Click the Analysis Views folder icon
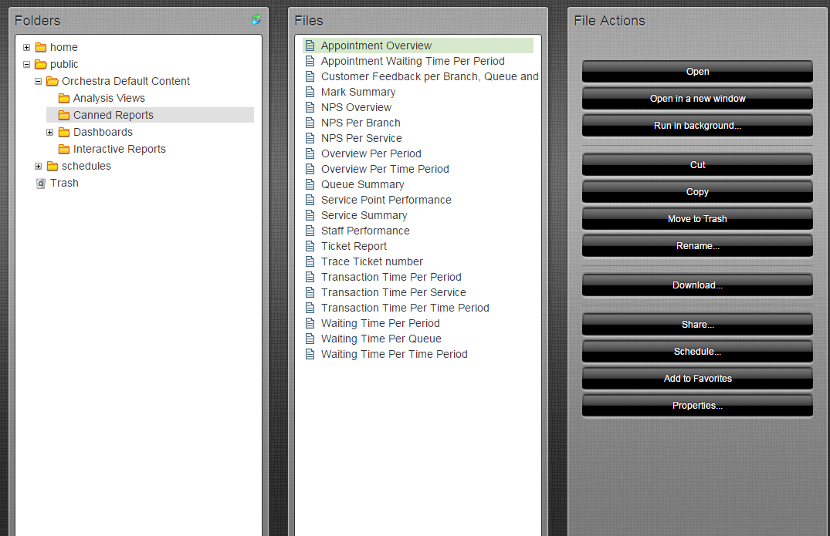This screenshot has height=536, width=830. pos(64,99)
